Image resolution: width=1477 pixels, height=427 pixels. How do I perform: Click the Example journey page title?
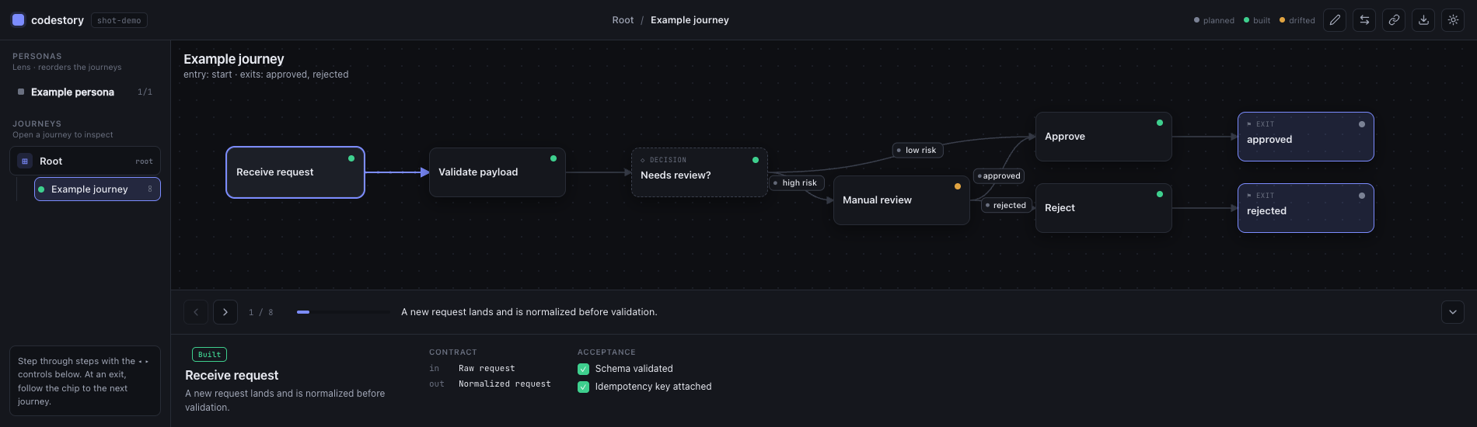pyautogui.click(x=234, y=59)
